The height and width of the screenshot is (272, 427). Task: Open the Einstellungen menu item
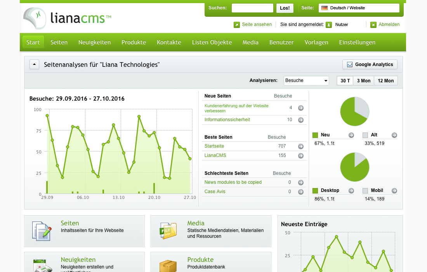(x=357, y=42)
